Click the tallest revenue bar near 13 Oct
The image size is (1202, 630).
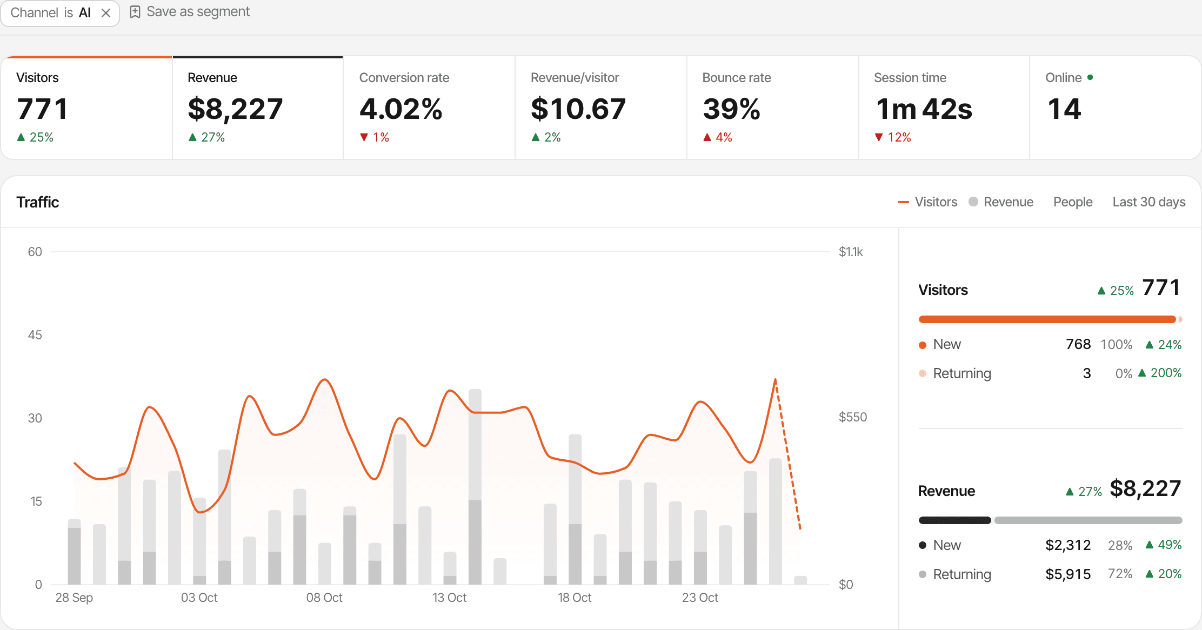coord(475,486)
